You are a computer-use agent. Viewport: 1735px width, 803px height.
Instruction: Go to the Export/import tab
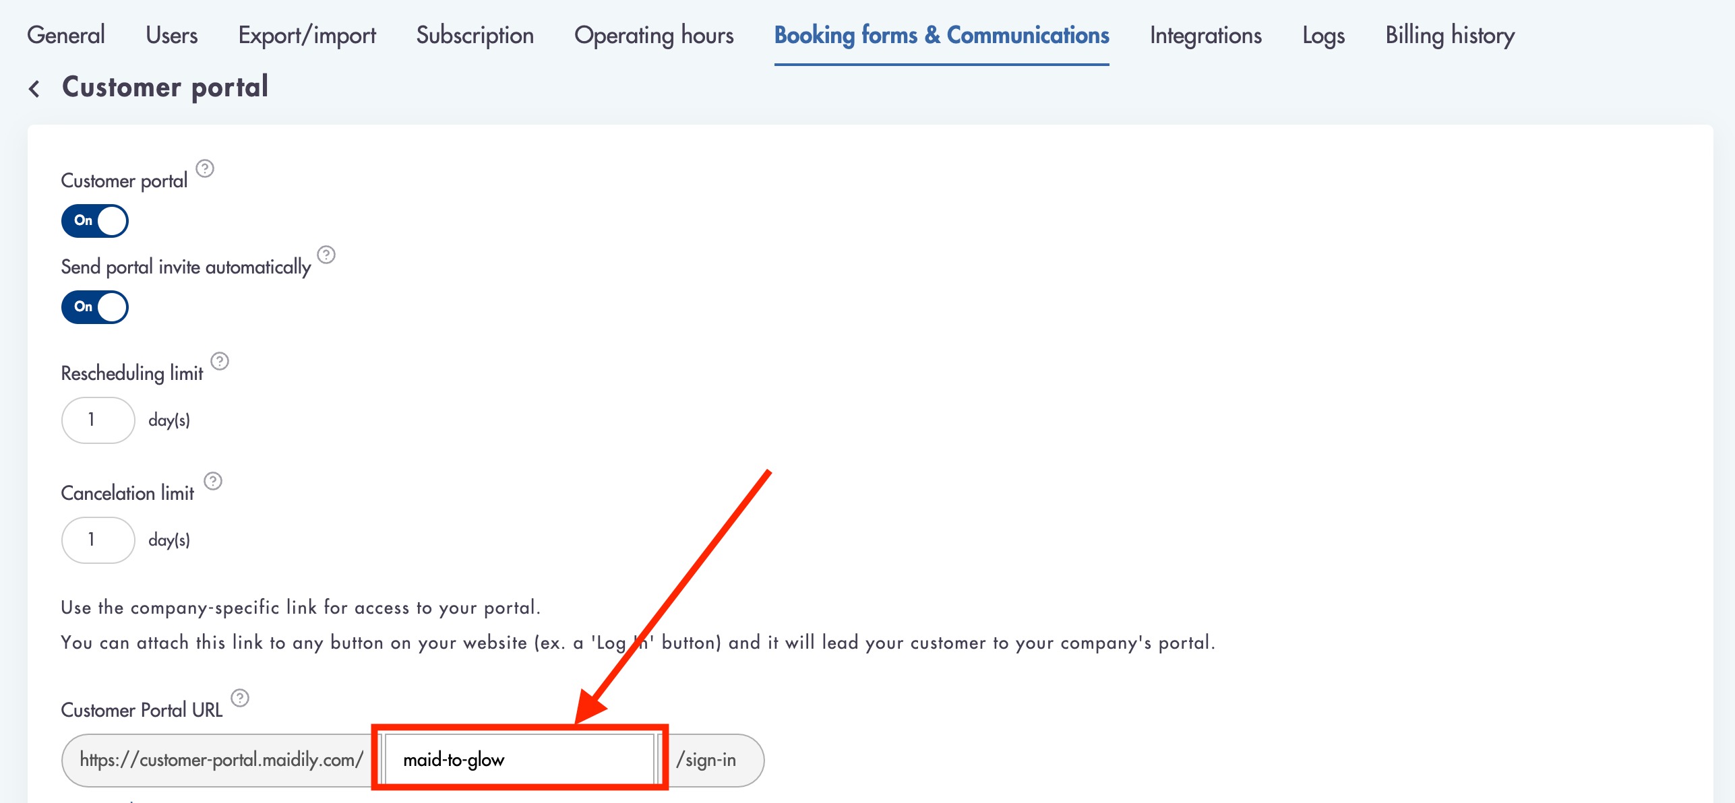point(307,35)
